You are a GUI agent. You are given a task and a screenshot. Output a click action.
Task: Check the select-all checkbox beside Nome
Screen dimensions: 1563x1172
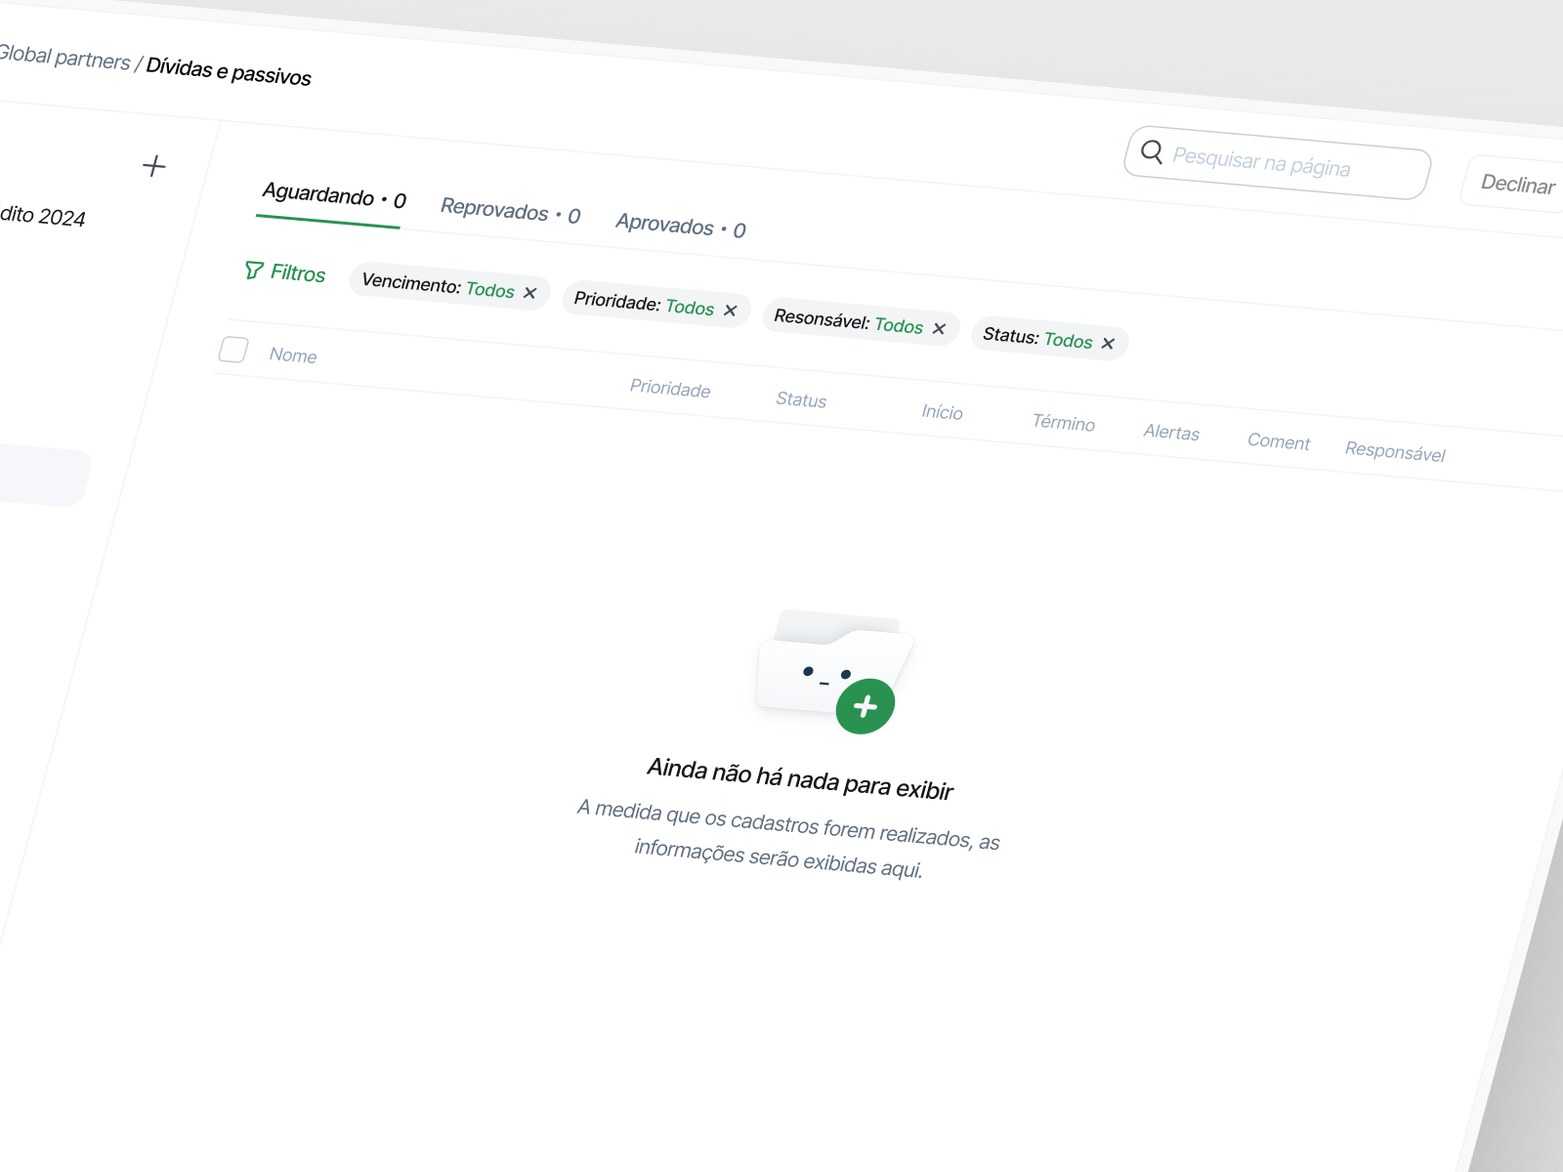(x=232, y=351)
